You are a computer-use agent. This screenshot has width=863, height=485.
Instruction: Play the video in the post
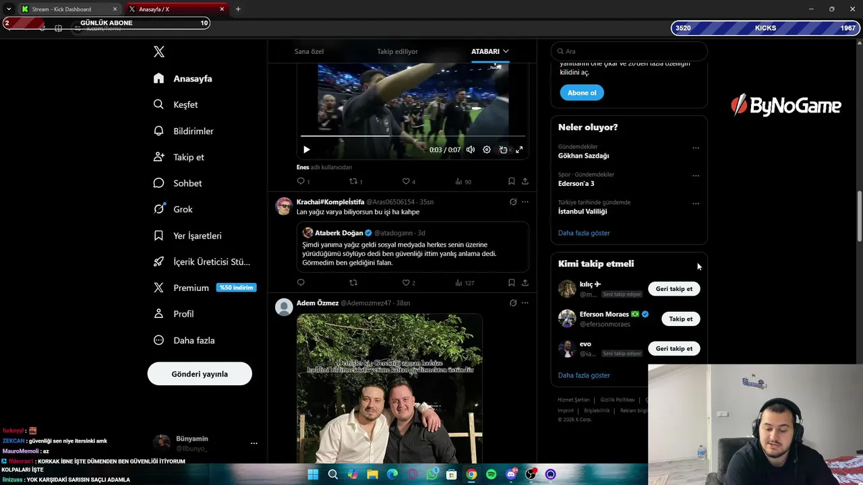(x=306, y=150)
